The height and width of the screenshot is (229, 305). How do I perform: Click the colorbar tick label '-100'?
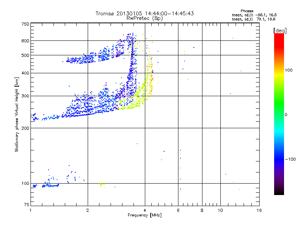tap(290, 159)
